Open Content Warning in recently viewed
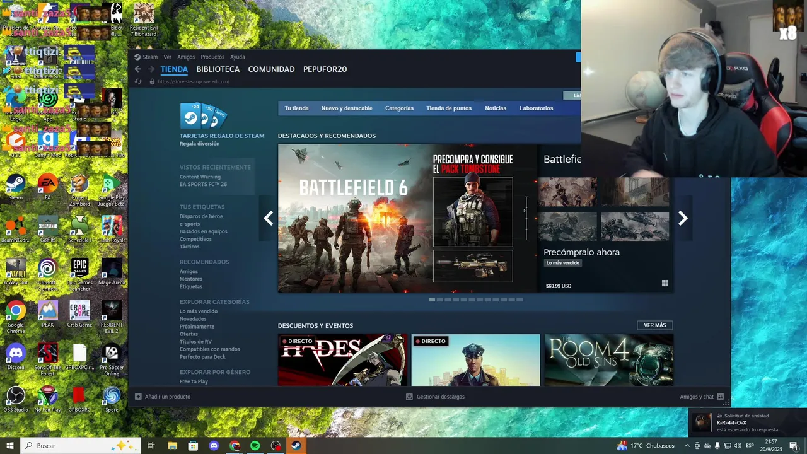 point(200,177)
